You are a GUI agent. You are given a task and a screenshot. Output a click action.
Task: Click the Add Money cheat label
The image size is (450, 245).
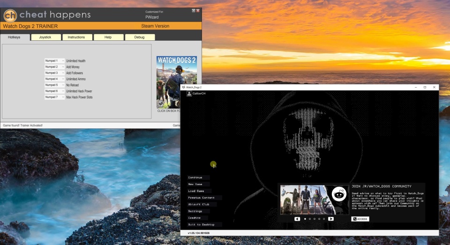click(x=73, y=67)
